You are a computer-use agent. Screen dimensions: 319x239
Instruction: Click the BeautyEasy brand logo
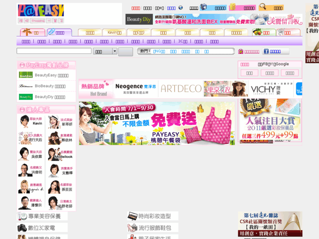coord(26,75)
